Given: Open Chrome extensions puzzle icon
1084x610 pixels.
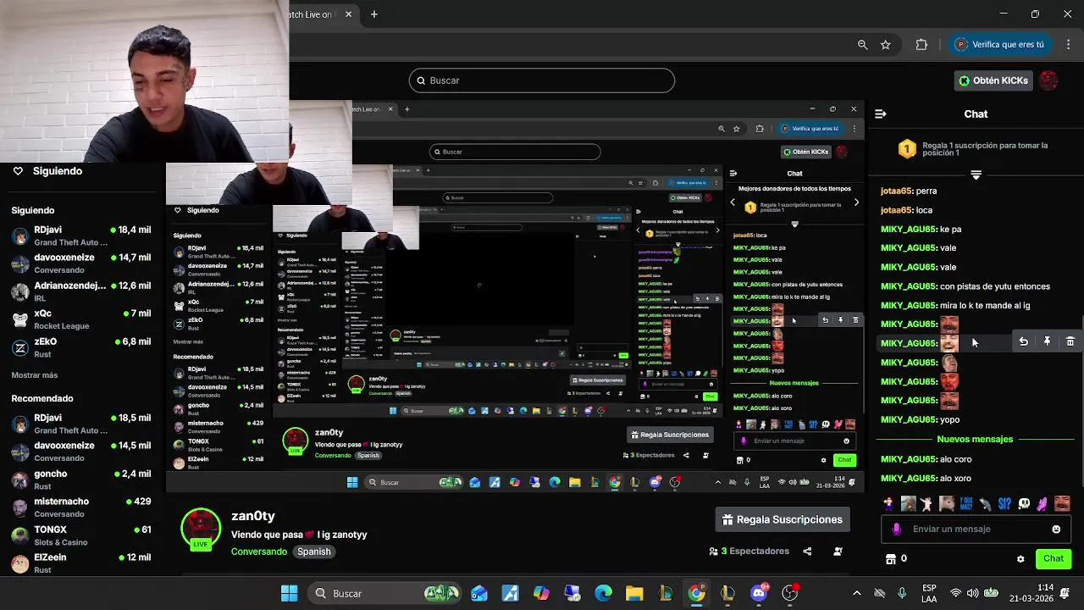Looking at the screenshot, I should tap(921, 45).
